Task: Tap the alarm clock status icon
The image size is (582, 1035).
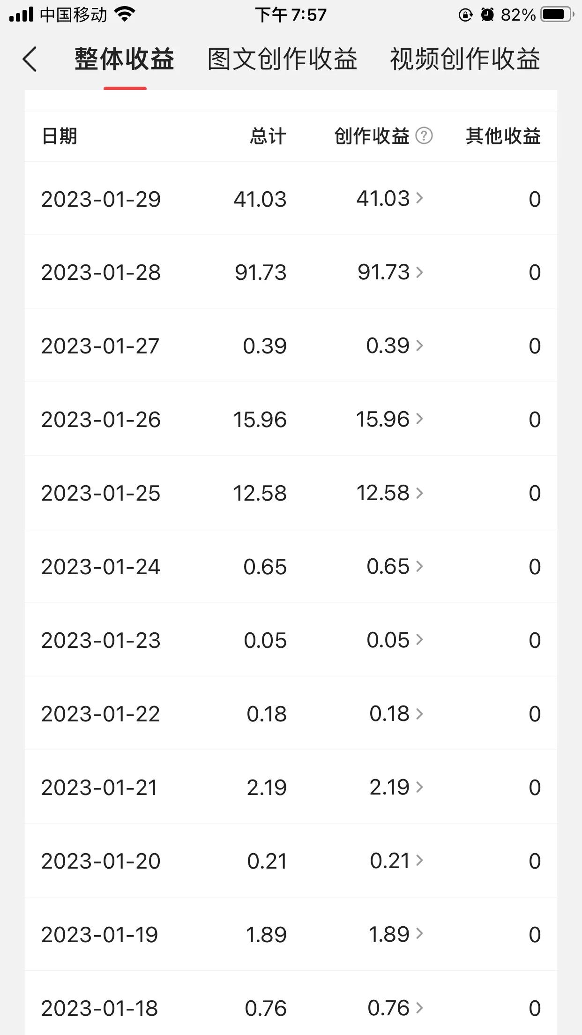Action: (487, 15)
